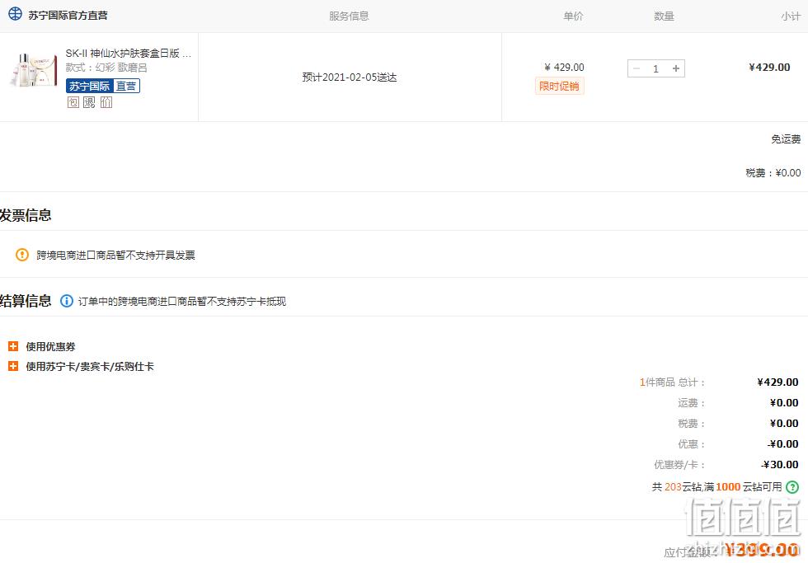Viewport: 808px width, 563px height.
Task: Click the 款式：幻彩 歌磨吕 style text
Action: pyautogui.click(x=106, y=68)
